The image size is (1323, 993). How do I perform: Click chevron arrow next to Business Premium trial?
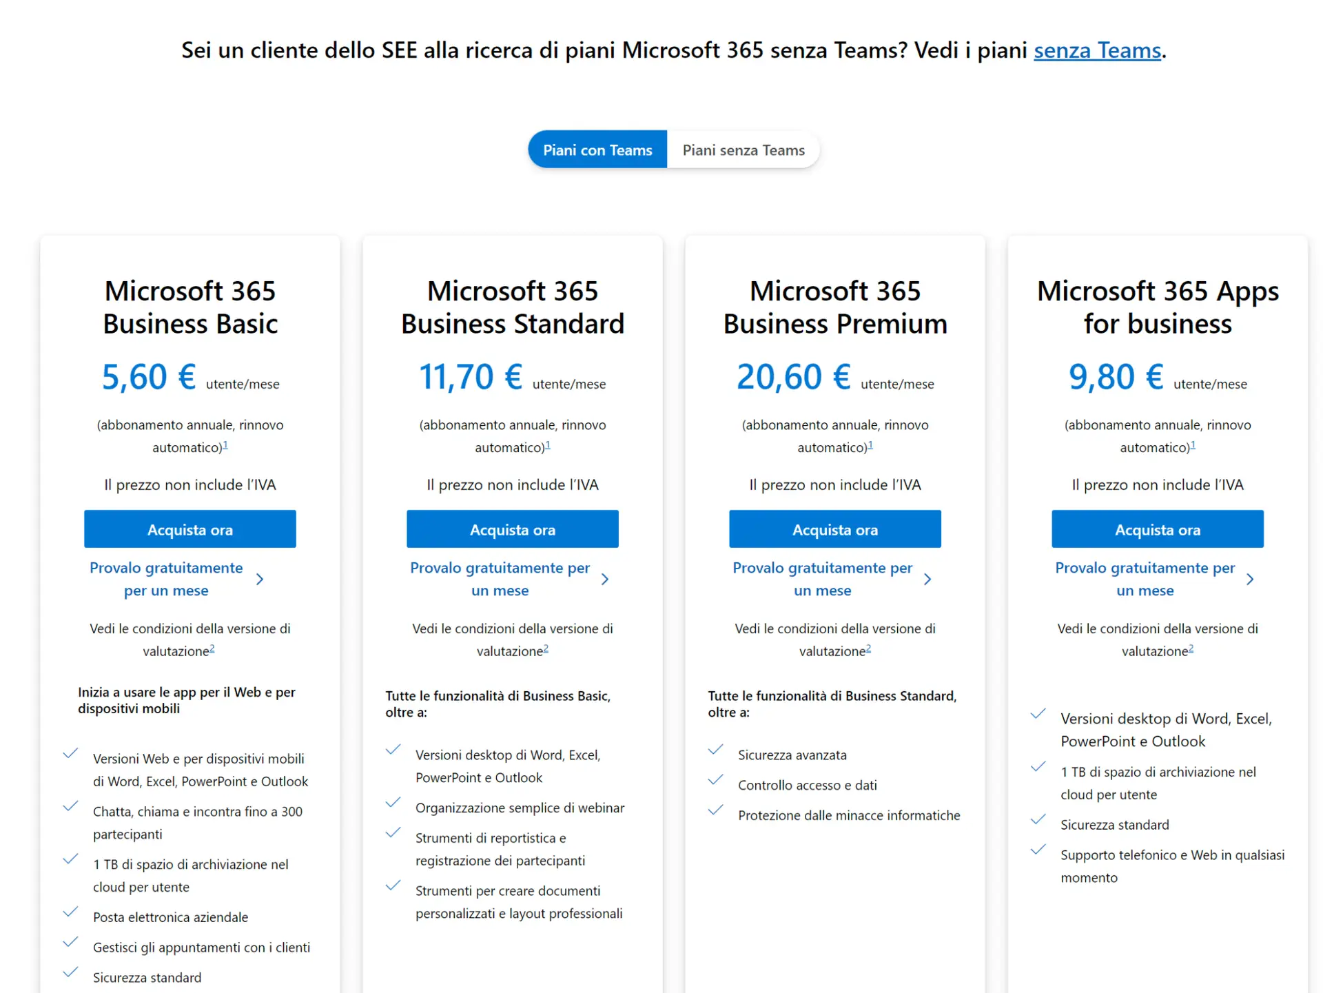pos(927,580)
